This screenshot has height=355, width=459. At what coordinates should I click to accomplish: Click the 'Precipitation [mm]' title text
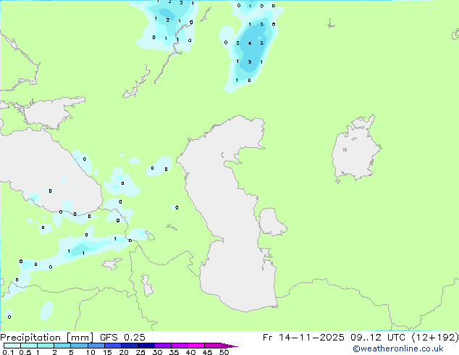pyautogui.click(x=46, y=338)
